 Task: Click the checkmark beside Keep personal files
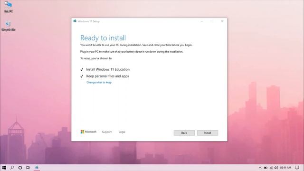click(x=82, y=76)
